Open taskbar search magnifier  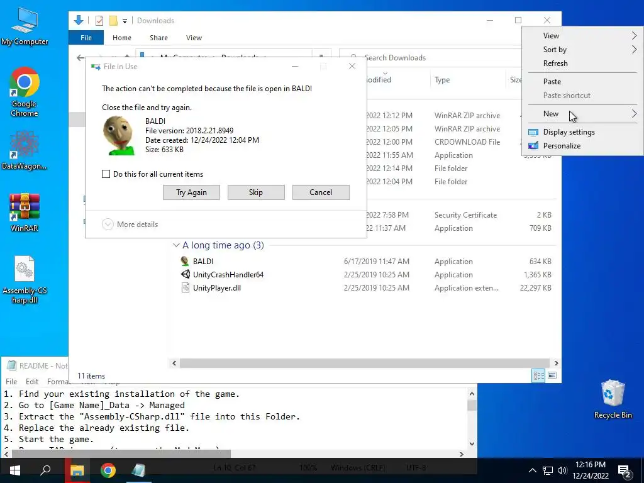click(45, 470)
